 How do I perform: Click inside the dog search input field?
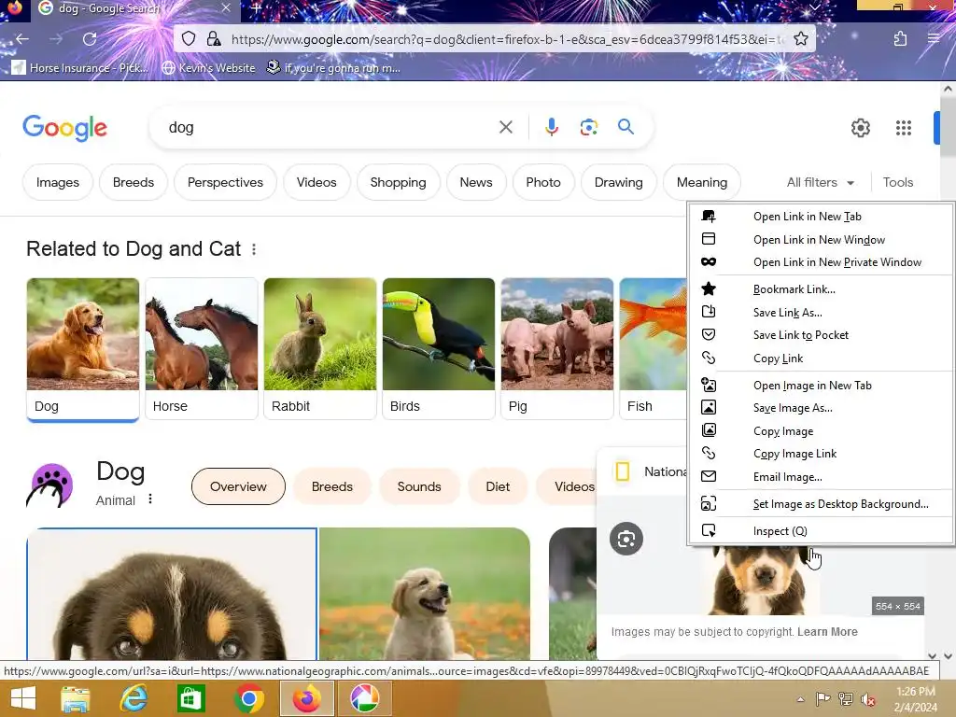(x=330, y=127)
